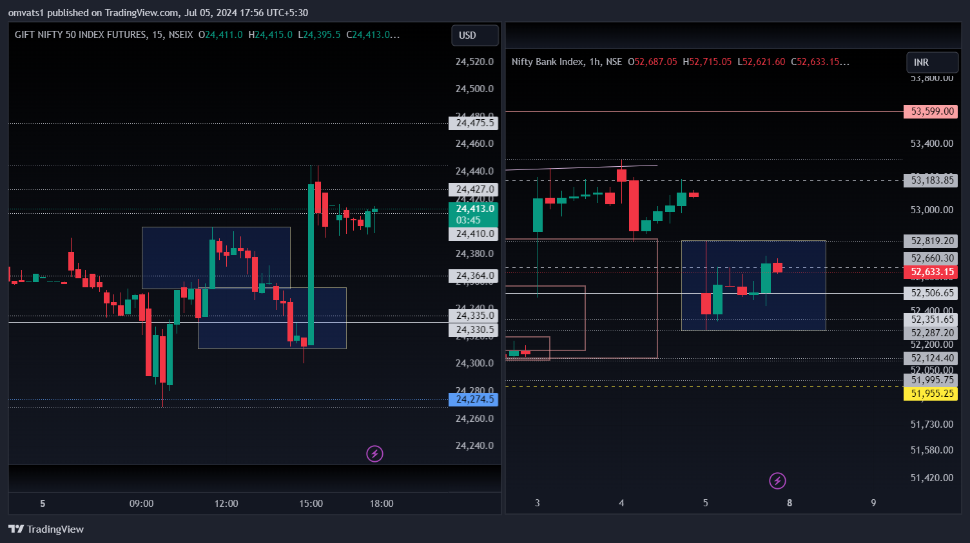This screenshot has height=543, width=970.
Task: Click the Nifty Bank Index chart title
Action: (x=548, y=62)
